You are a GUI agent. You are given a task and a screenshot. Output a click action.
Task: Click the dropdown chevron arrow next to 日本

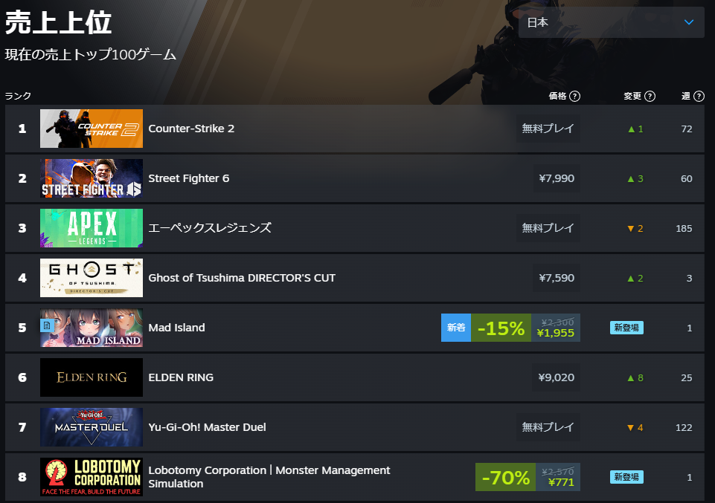(x=688, y=22)
